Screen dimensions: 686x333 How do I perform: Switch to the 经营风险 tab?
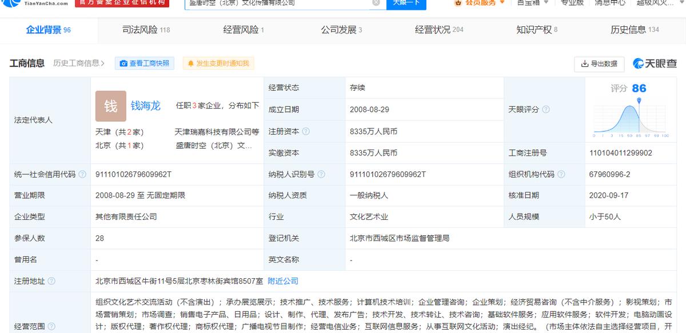244,30
